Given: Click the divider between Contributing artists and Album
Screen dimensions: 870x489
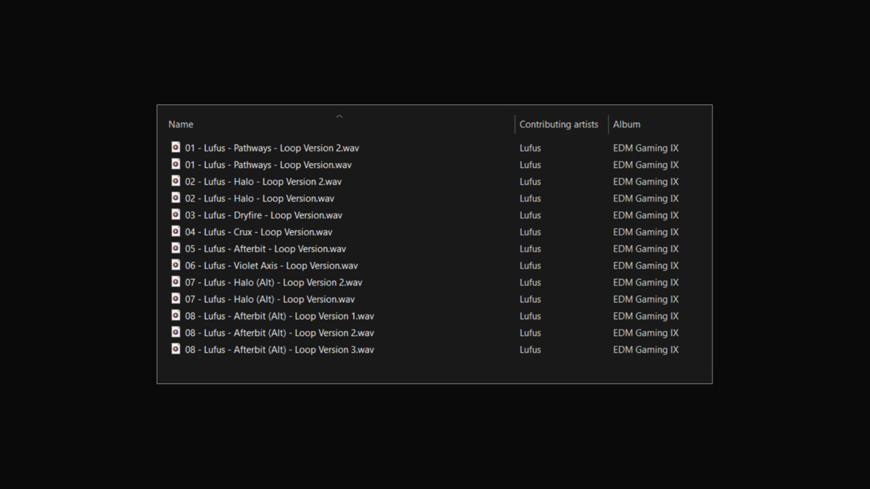Looking at the screenshot, I should click(x=608, y=125).
